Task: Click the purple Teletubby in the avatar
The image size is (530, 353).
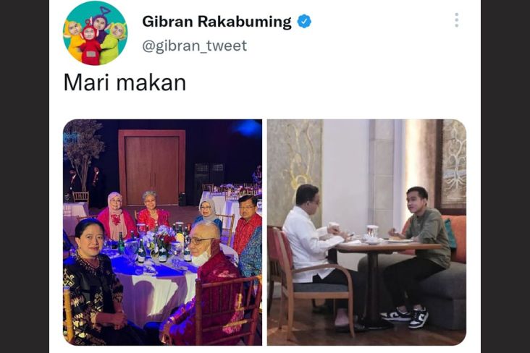Action: pyautogui.click(x=100, y=26)
